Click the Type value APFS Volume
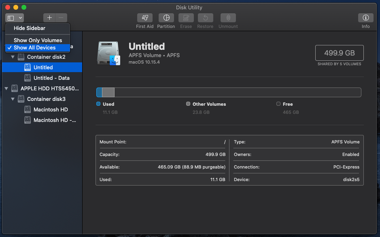Viewport: 380px width, 237px height. 345,142
